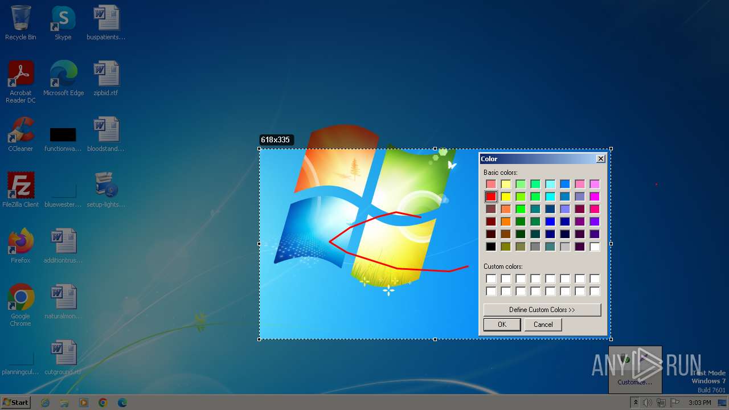The height and width of the screenshot is (410, 729).
Task: Launch Google Chrome from the taskbar
Action: click(103, 403)
